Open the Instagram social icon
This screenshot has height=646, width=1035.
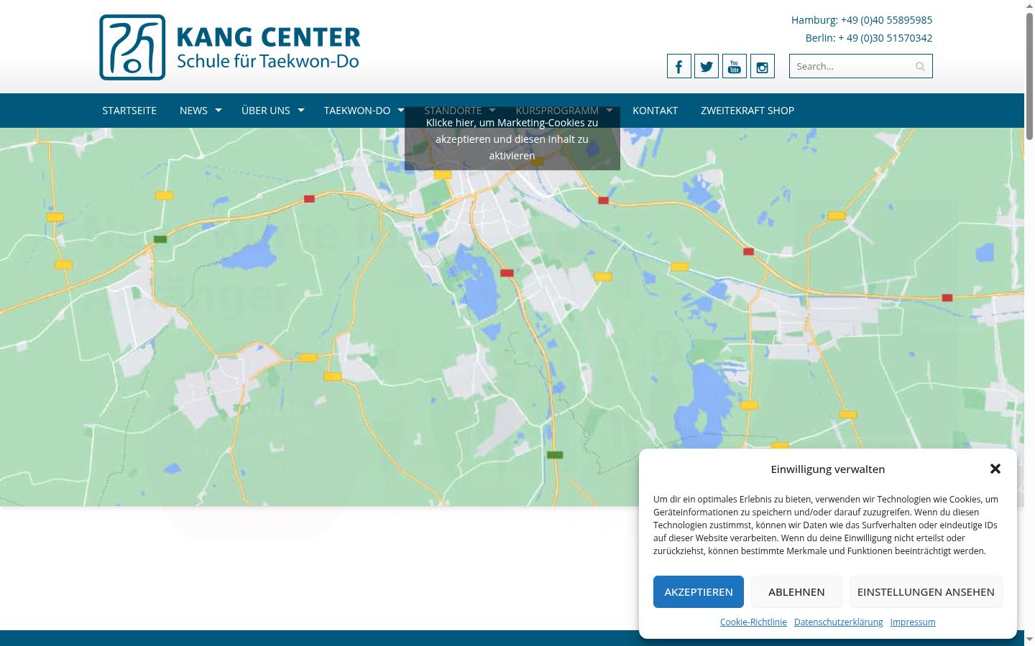click(x=763, y=66)
